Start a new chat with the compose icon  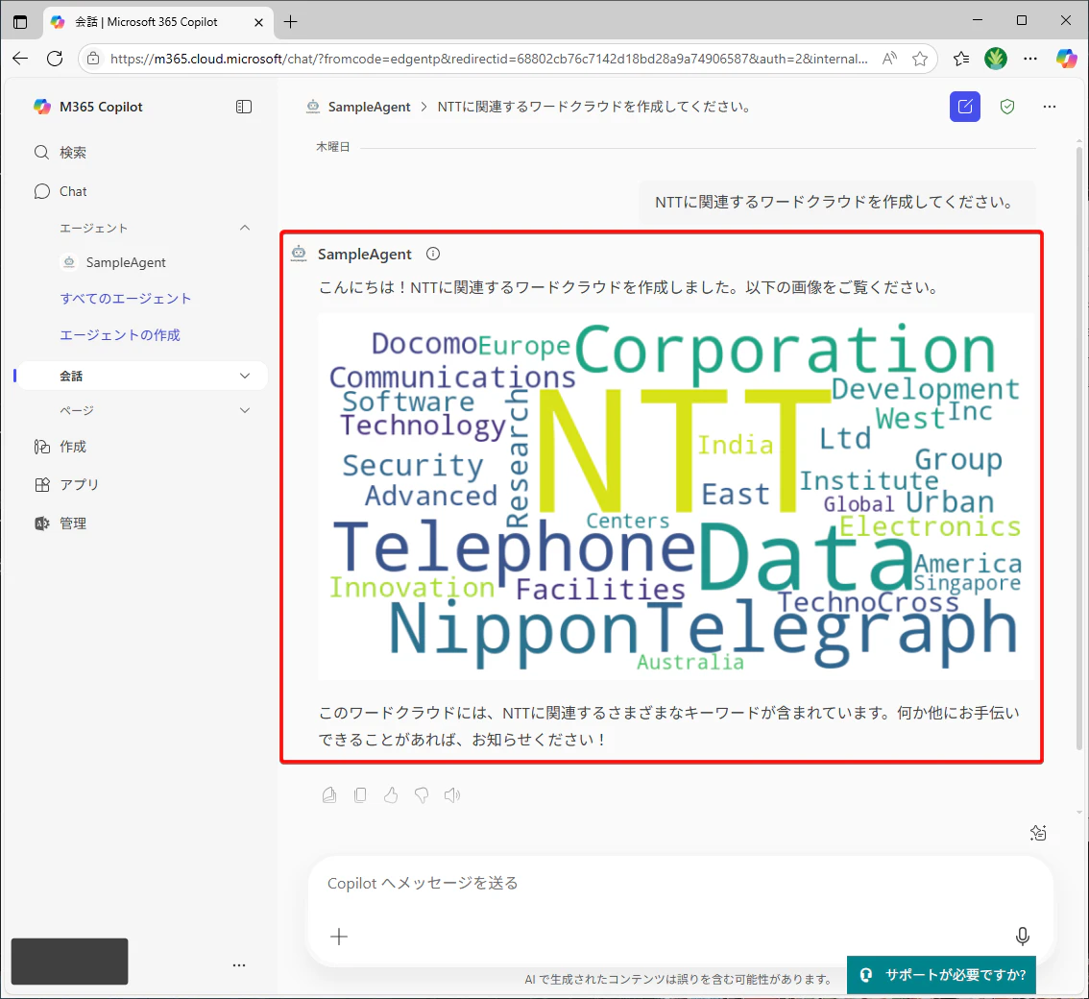[965, 107]
